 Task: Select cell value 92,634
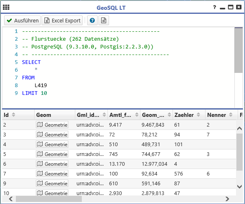[x=149, y=174]
